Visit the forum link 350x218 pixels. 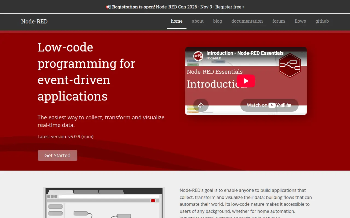coord(279,21)
